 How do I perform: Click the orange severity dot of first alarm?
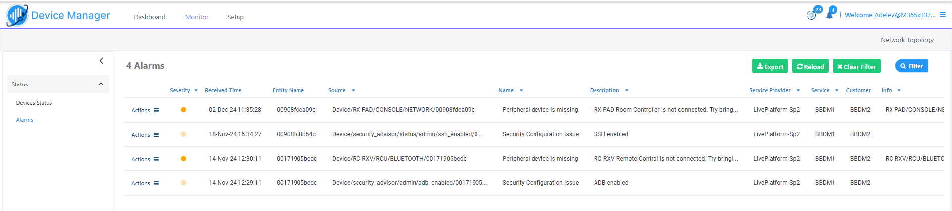(x=183, y=110)
